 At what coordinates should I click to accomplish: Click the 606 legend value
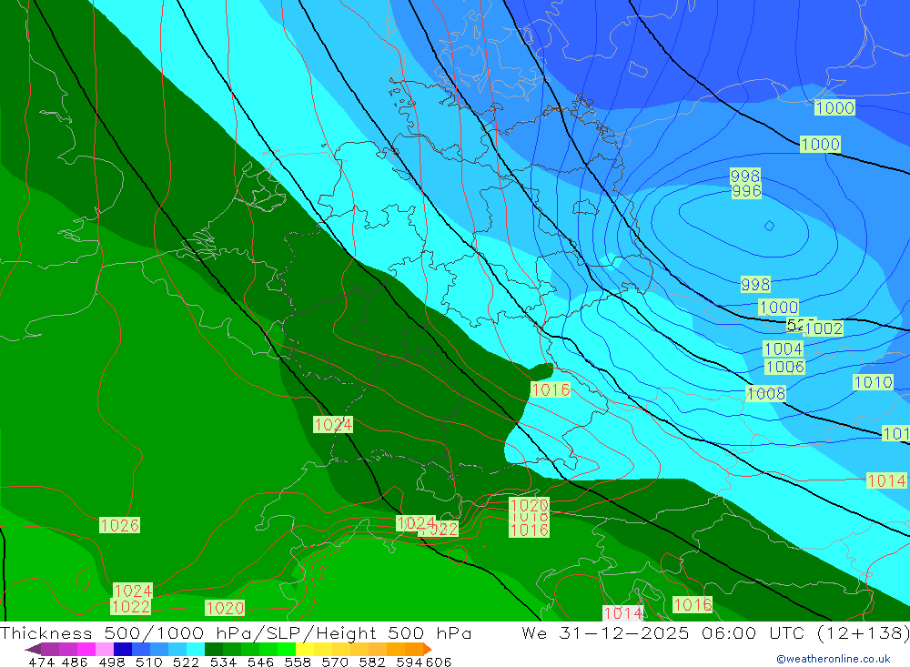438,662
